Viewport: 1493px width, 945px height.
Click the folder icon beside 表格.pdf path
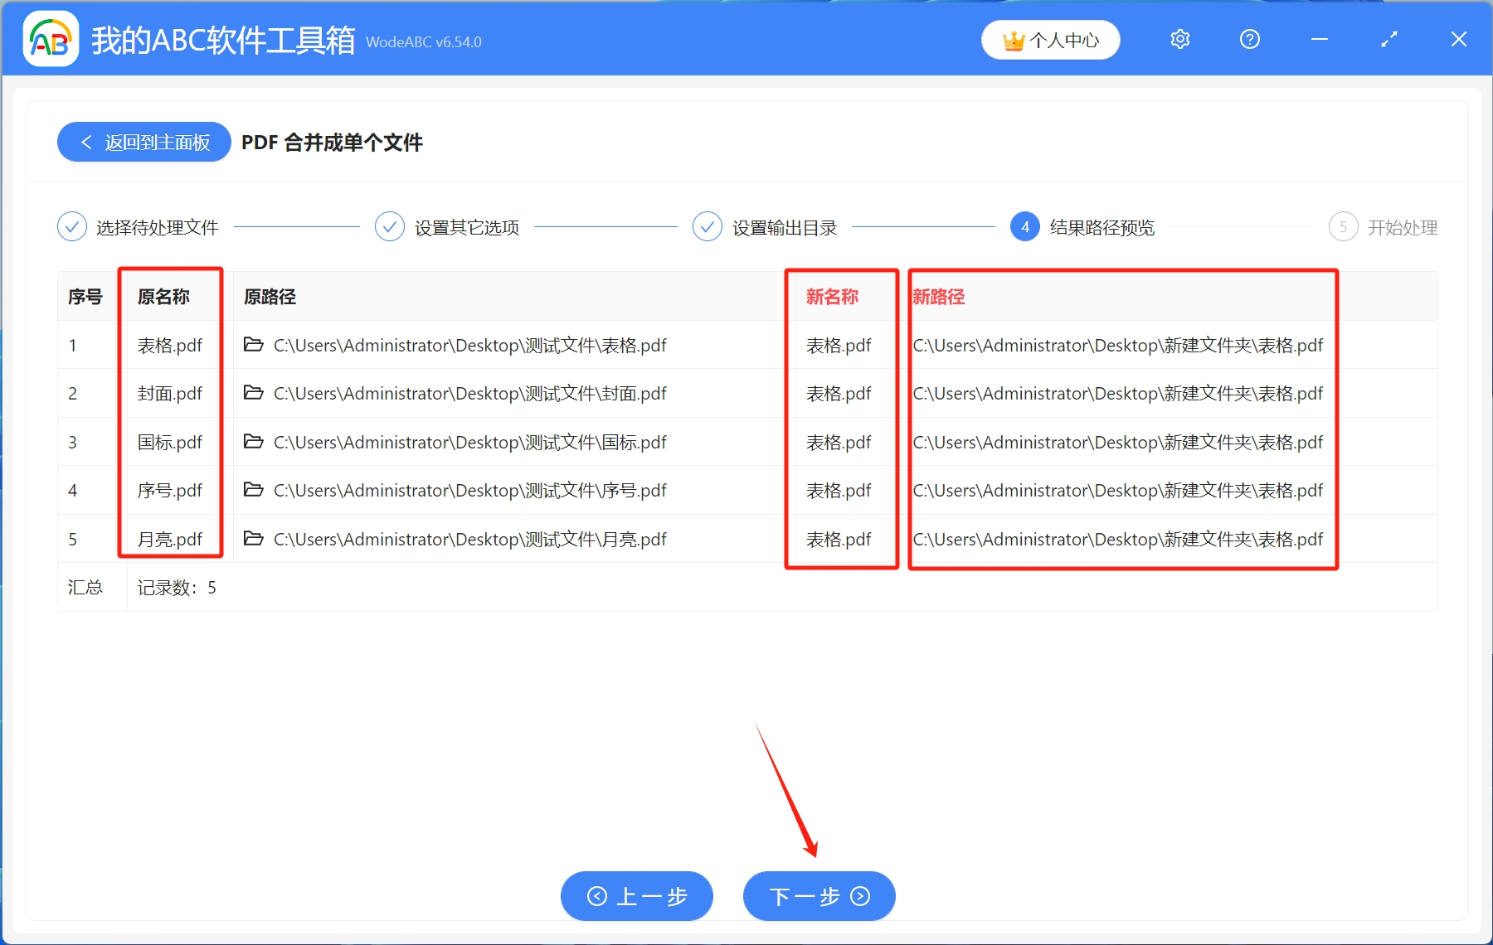coord(254,345)
